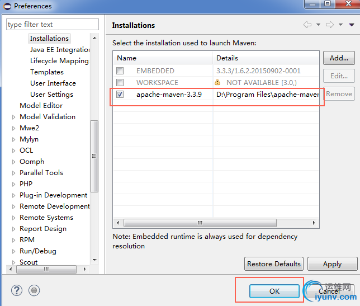Expand the Oomph tree node
The width and height of the screenshot is (360, 306).
(13, 162)
